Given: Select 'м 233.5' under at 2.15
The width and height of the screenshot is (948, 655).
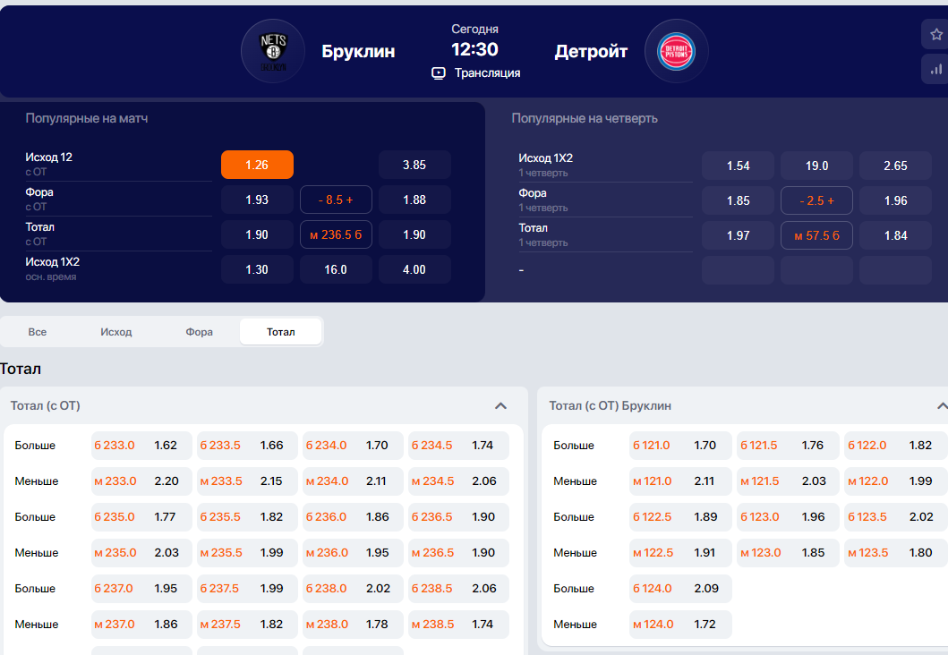Looking at the screenshot, I should (x=247, y=481).
